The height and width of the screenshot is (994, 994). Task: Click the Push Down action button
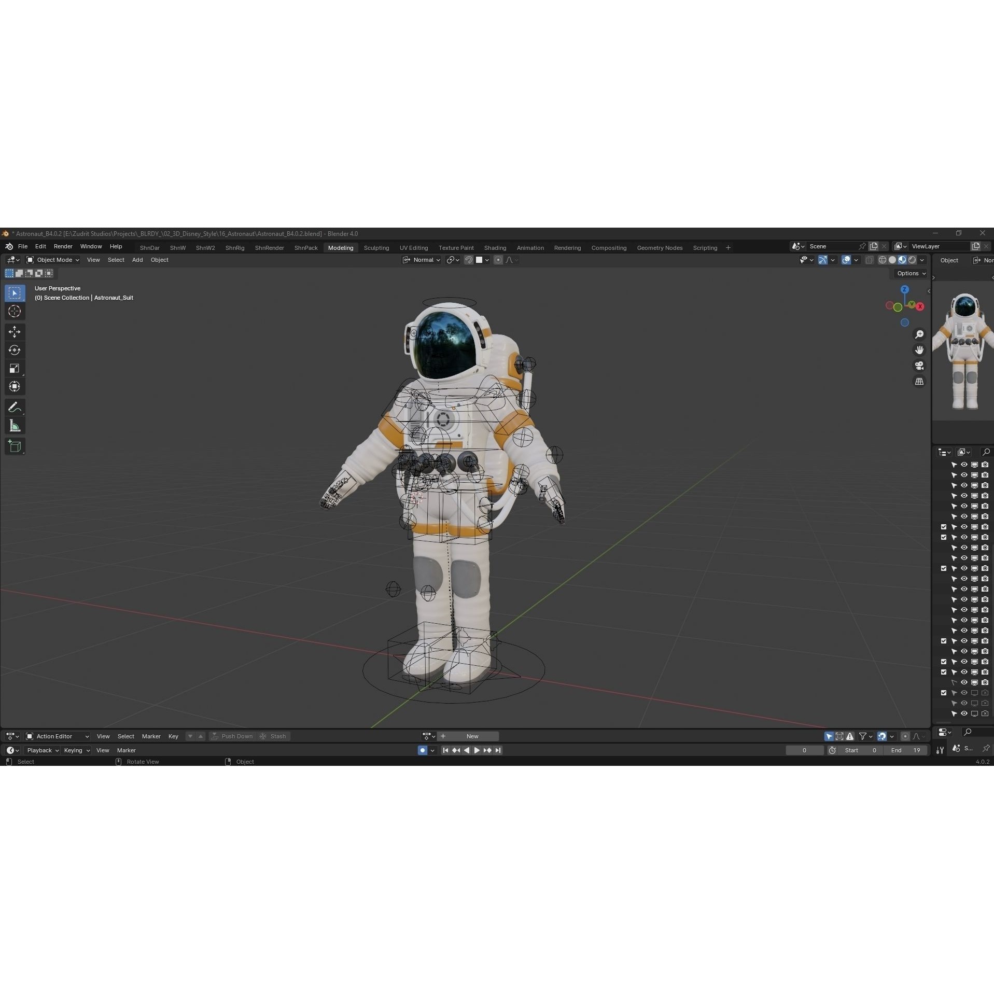coord(232,736)
